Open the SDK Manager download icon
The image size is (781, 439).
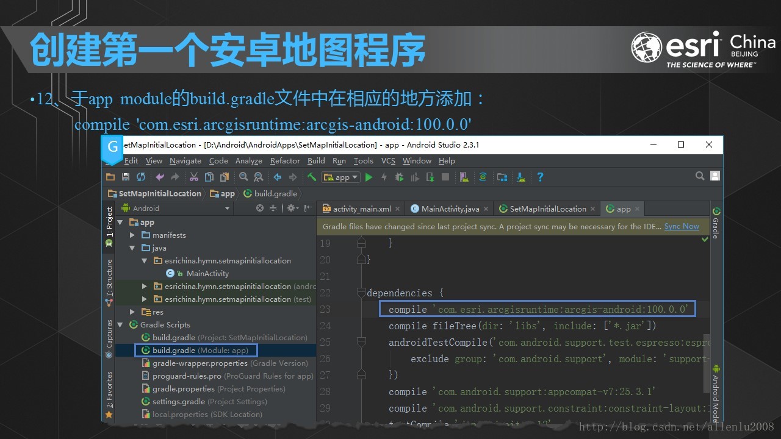pos(521,177)
